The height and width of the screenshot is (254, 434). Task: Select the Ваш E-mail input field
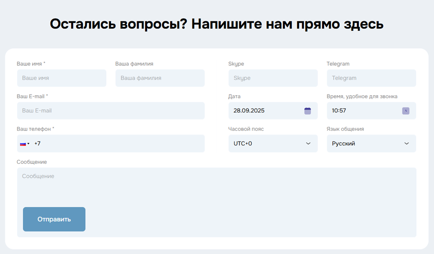[x=111, y=111]
